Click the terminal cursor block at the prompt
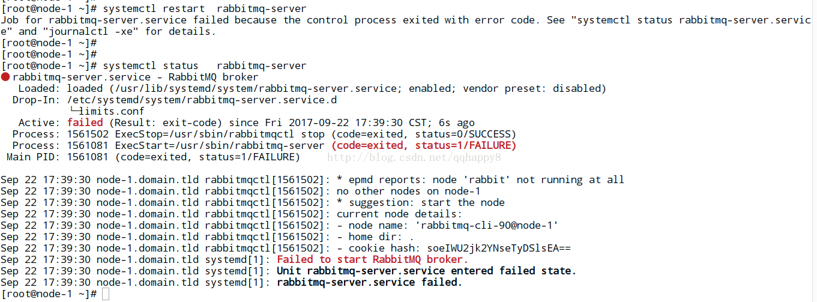The width and height of the screenshot is (817, 302). coord(106,294)
